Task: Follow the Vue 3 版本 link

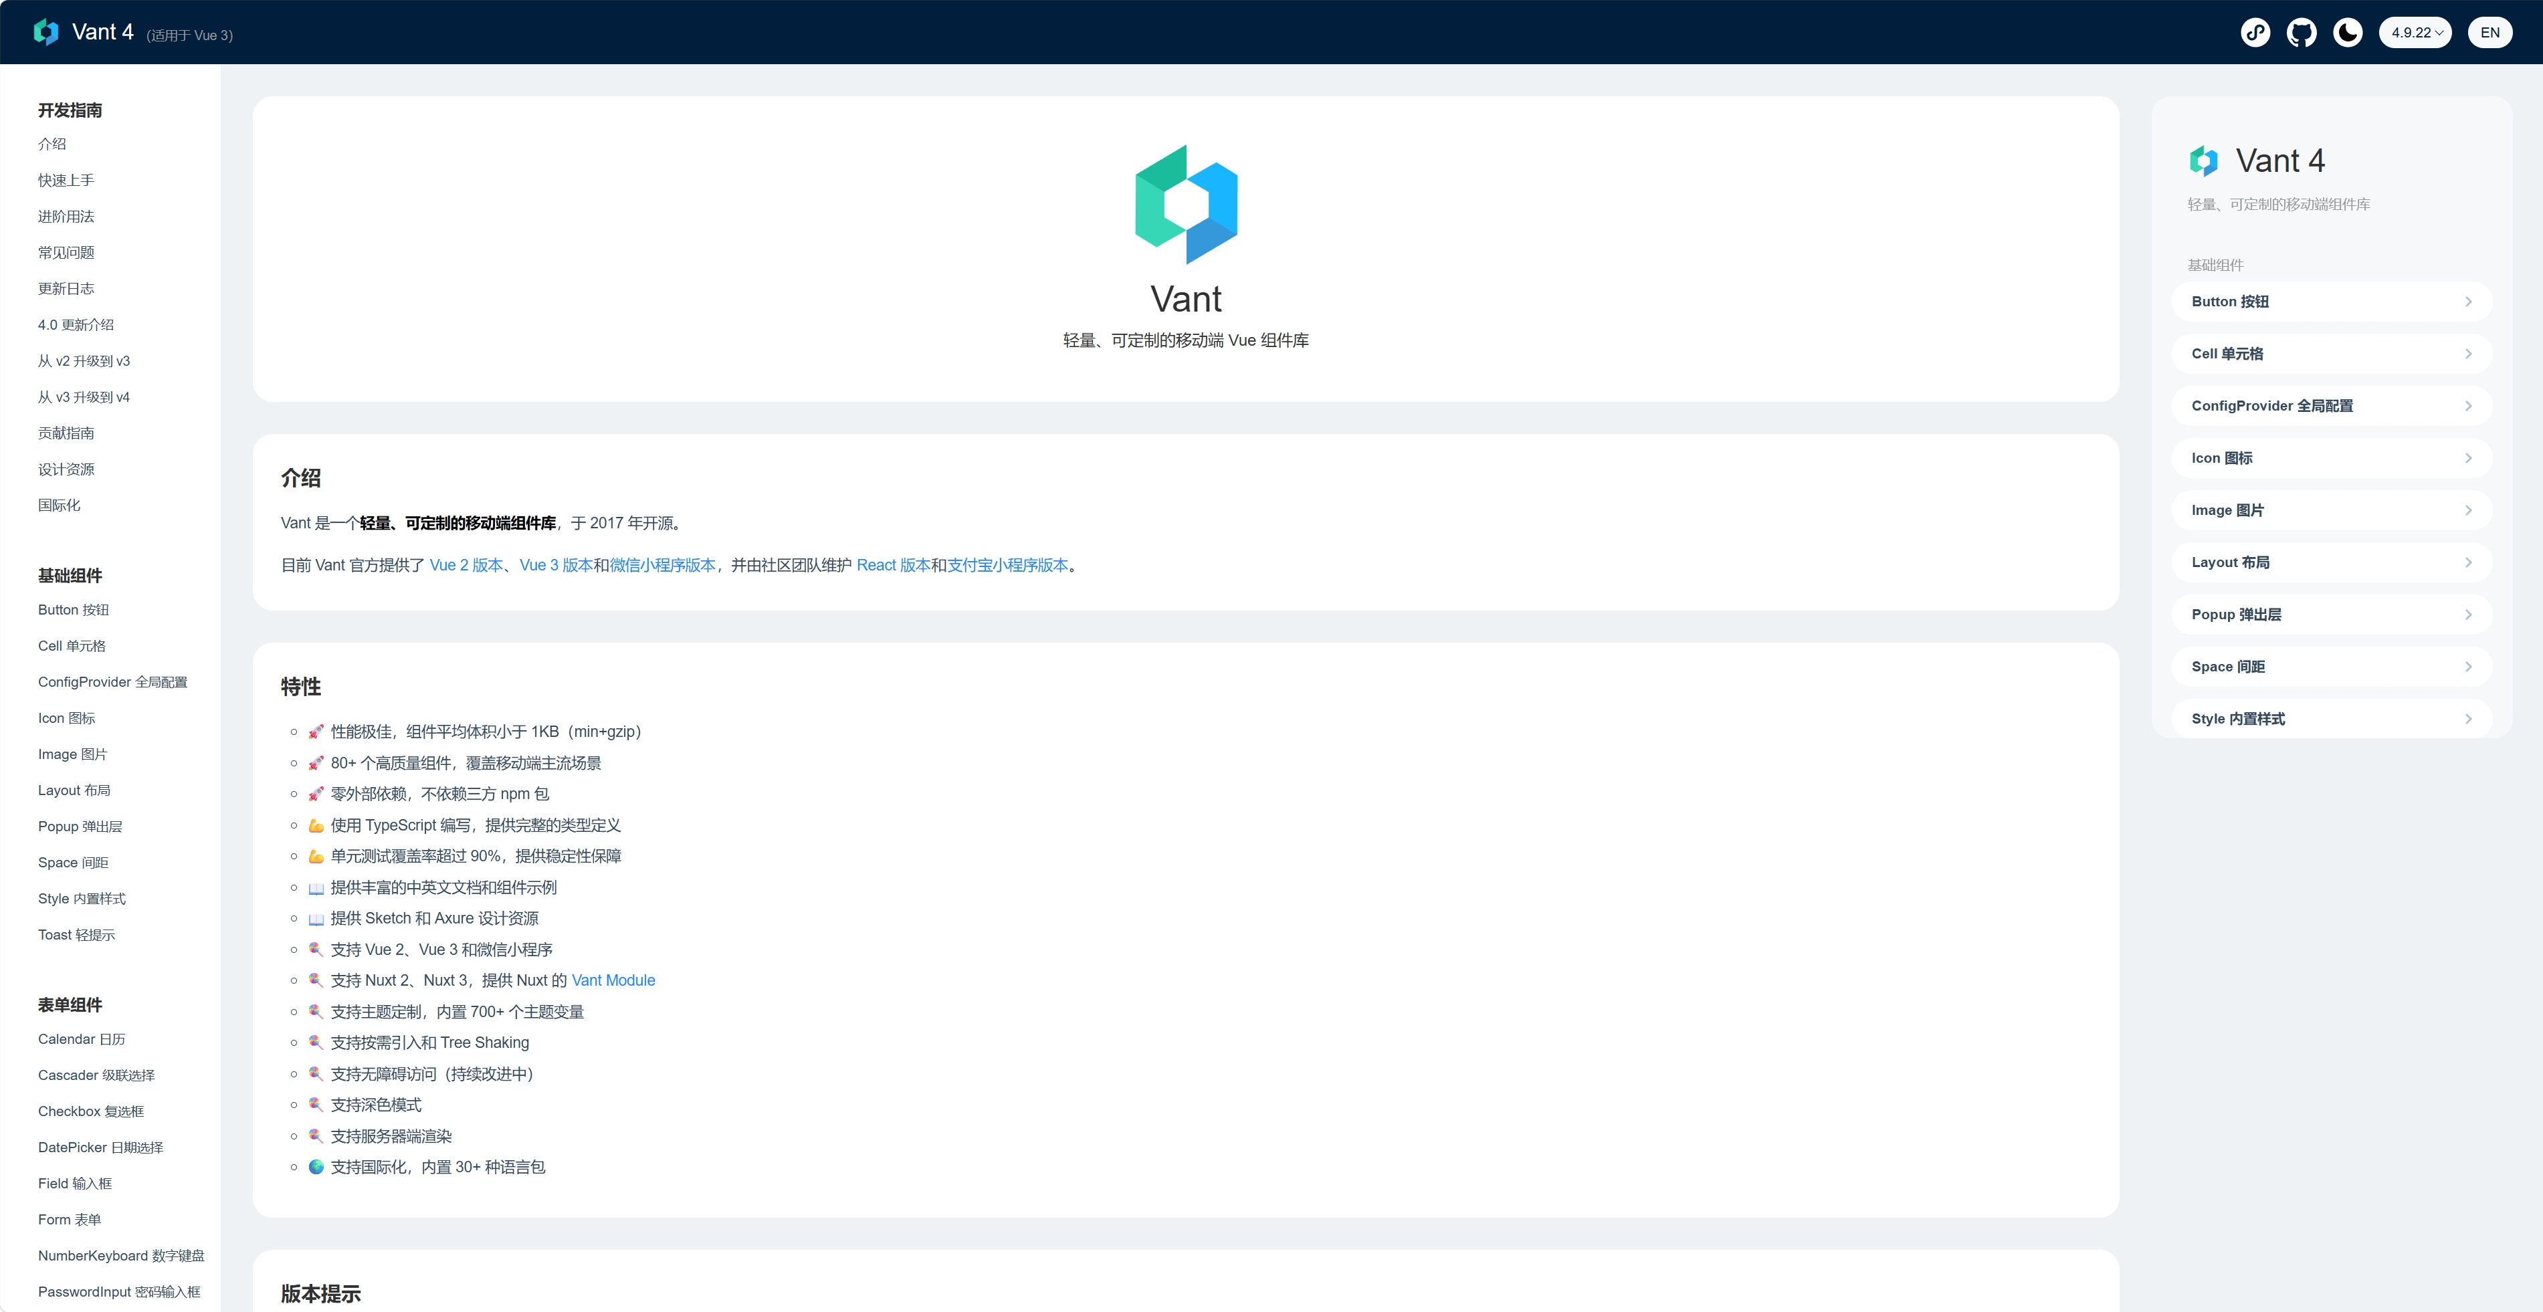Action: [556, 566]
